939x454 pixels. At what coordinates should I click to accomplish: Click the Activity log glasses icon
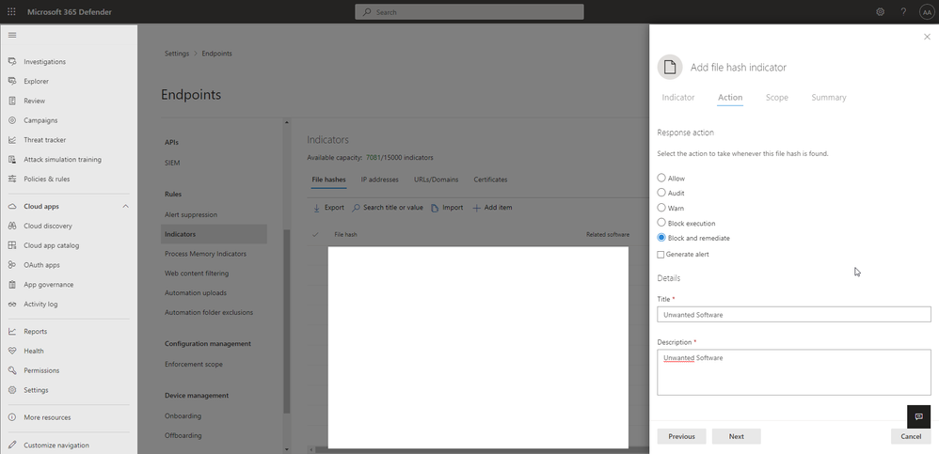coord(12,304)
